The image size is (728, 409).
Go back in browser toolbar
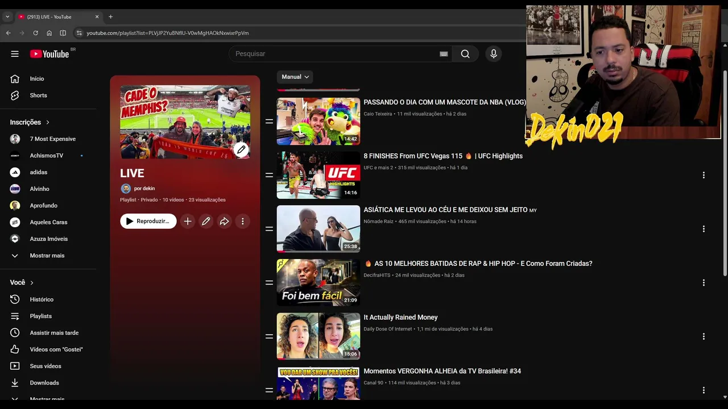pos(8,33)
